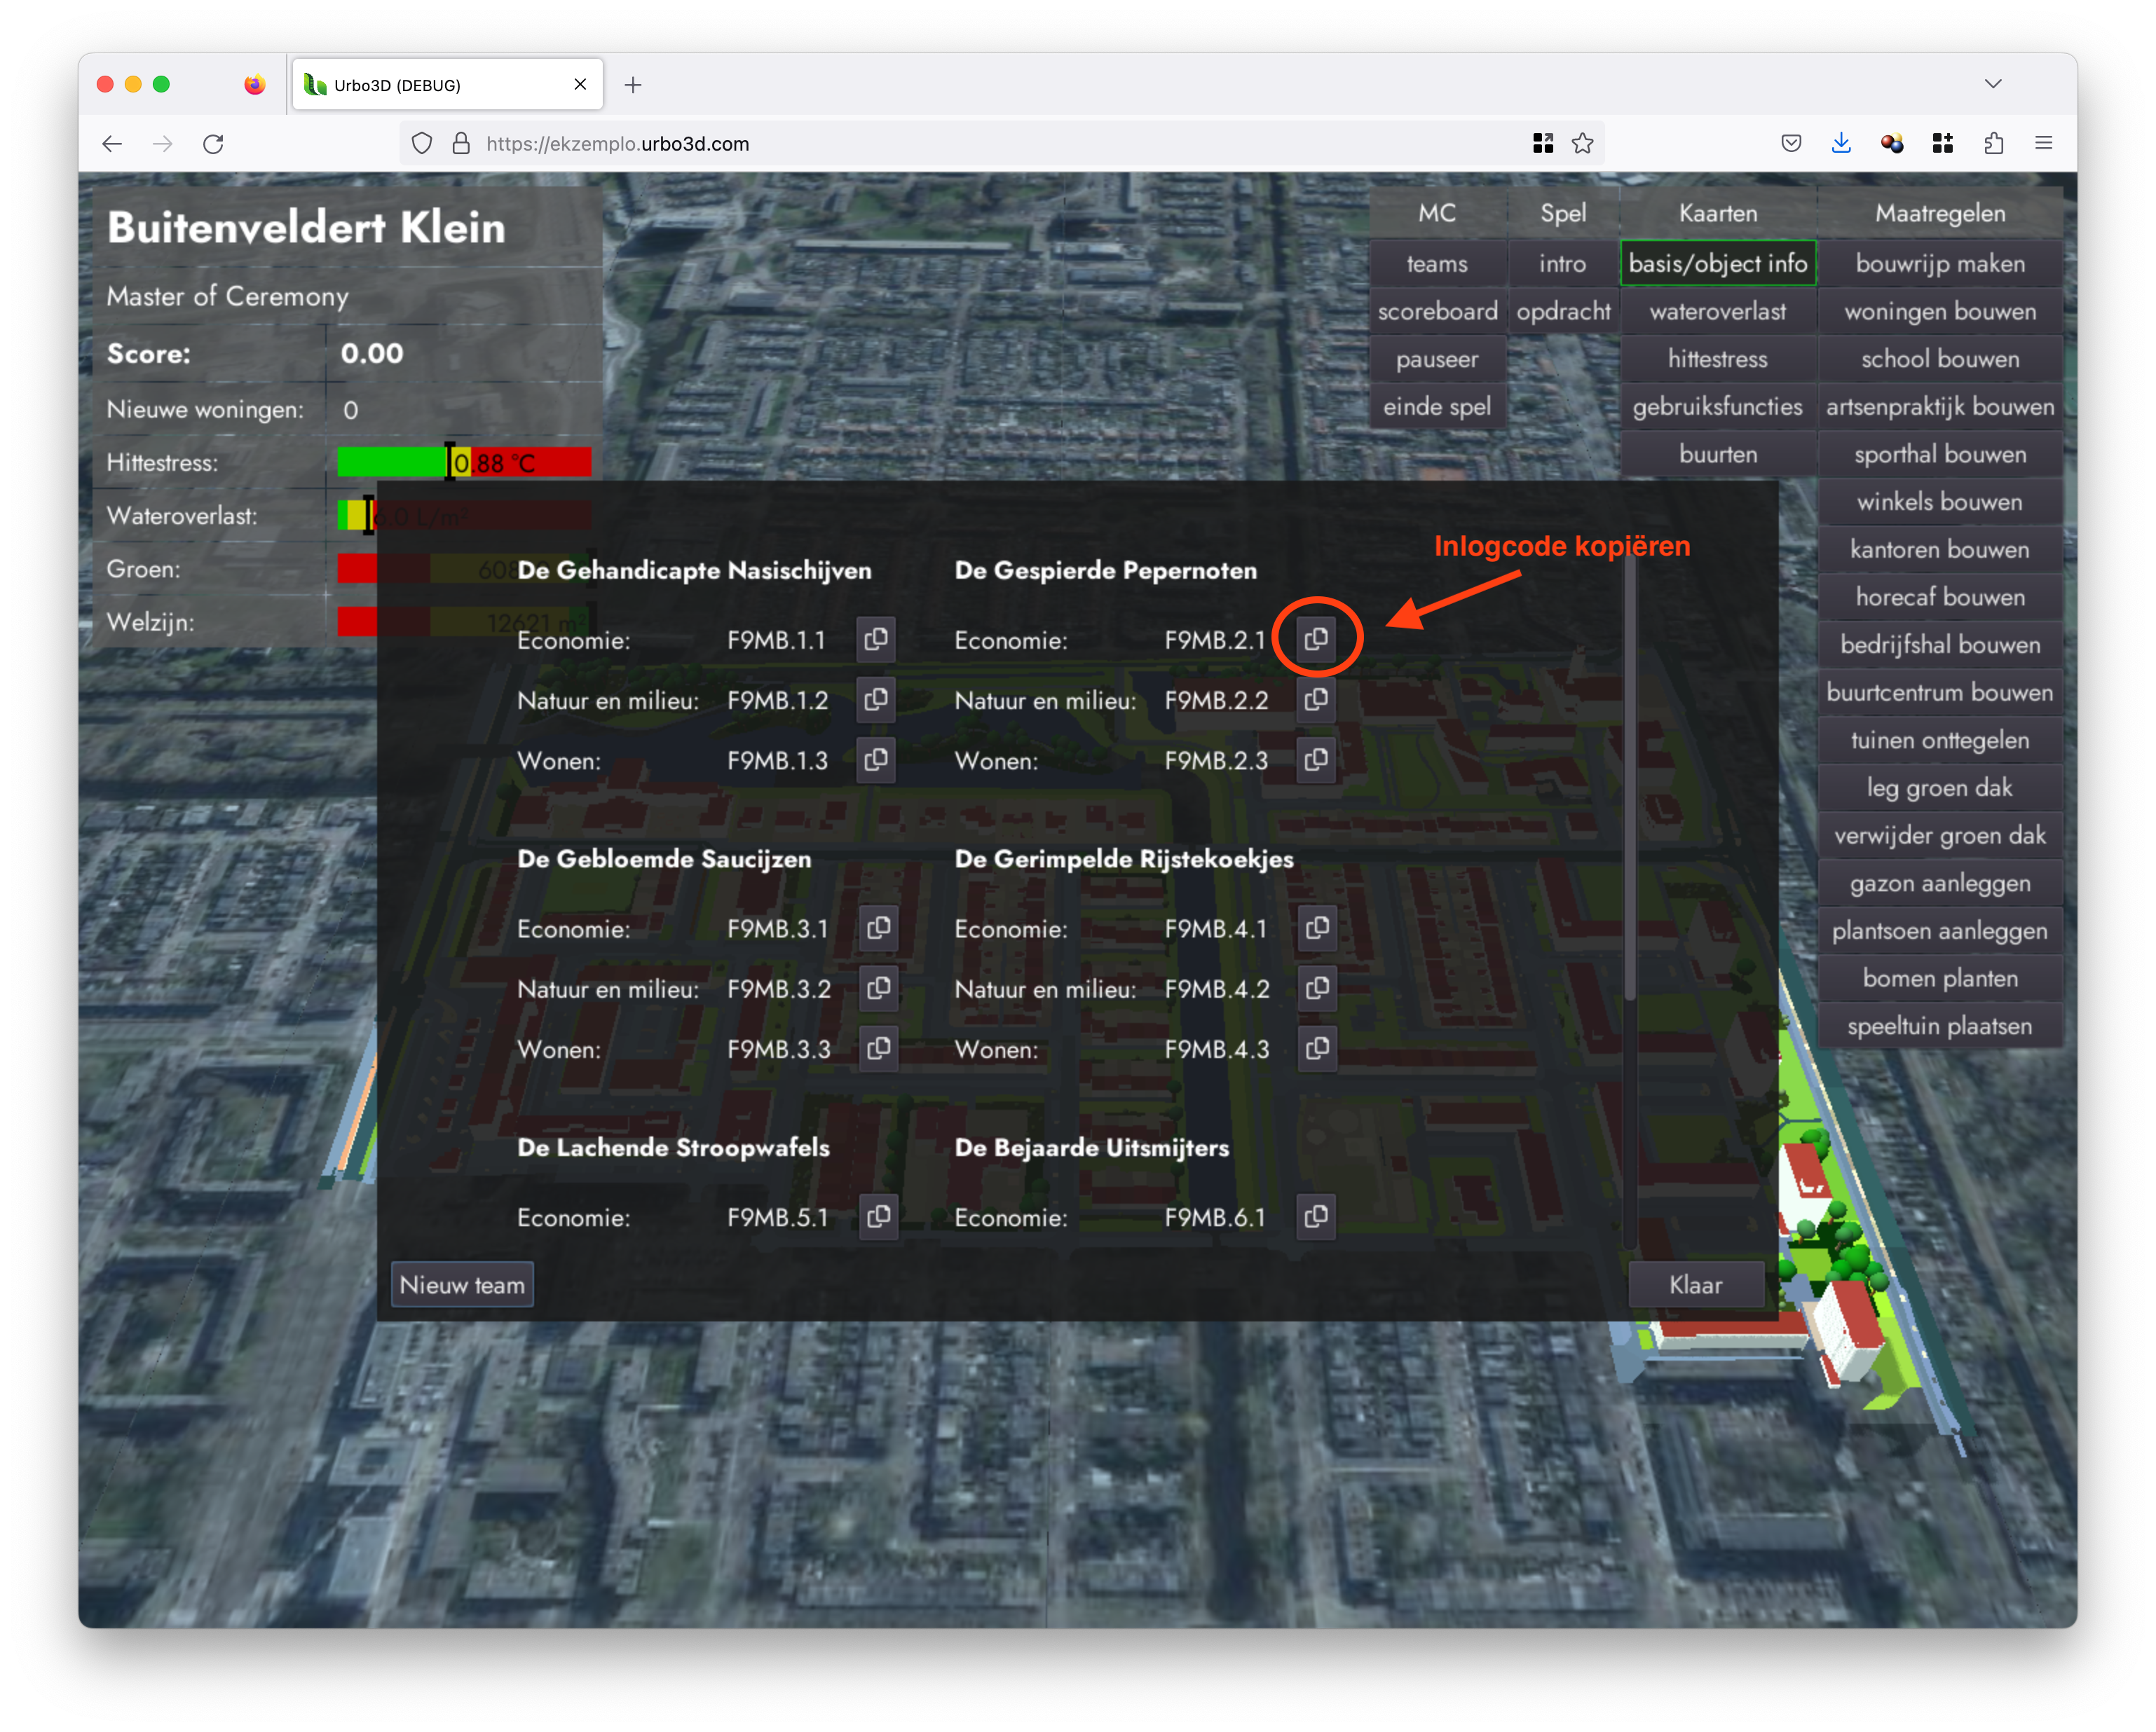Image resolution: width=2156 pixels, height=1732 pixels.
Task: Copy login code F9MB.3.3
Action: coord(879,1048)
